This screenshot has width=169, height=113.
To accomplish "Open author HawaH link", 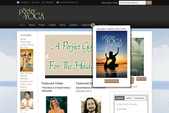I will click(23, 39).
